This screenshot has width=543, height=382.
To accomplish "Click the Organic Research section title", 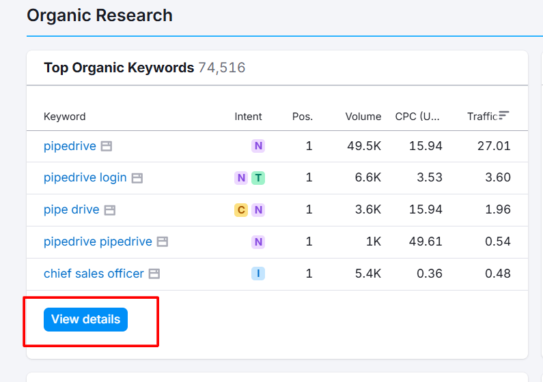I will click(100, 15).
